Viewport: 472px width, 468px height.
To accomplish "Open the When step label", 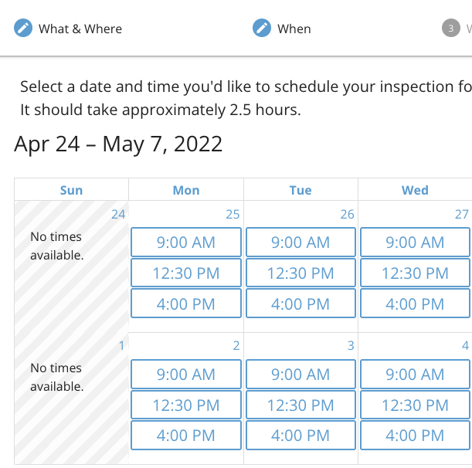I will [x=294, y=29].
